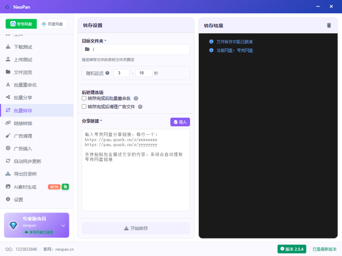
Task: Clear results with the trash icon
Action: click(x=329, y=25)
